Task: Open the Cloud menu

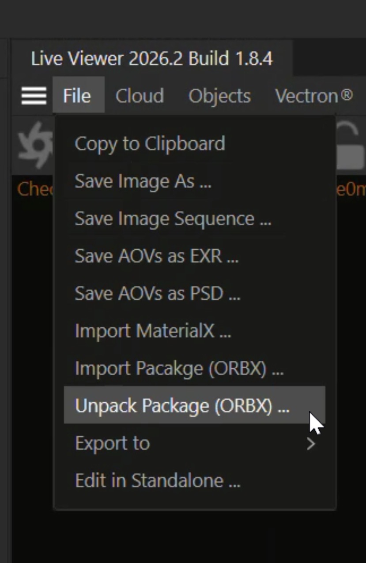Action: [140, 96]
